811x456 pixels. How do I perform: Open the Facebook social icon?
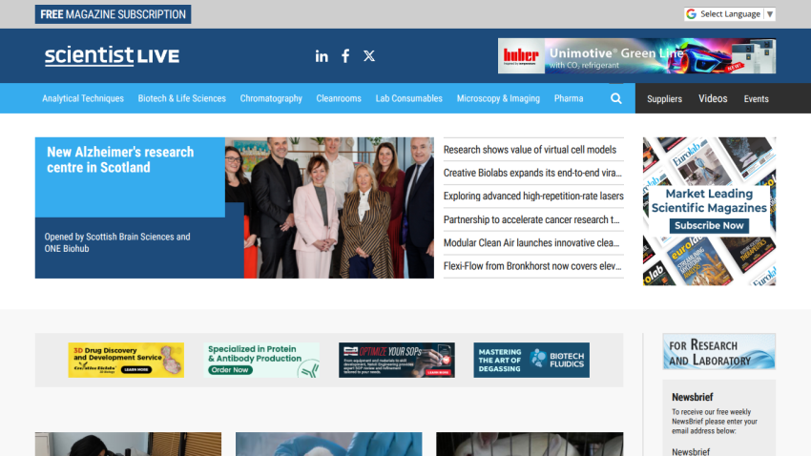click(x=345, y=56)
